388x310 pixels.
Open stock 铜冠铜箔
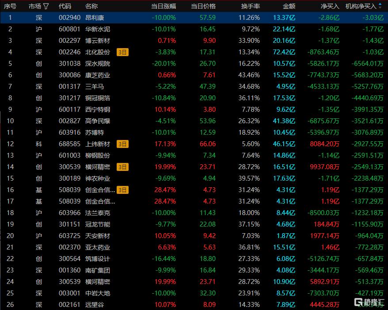[98, 98]
